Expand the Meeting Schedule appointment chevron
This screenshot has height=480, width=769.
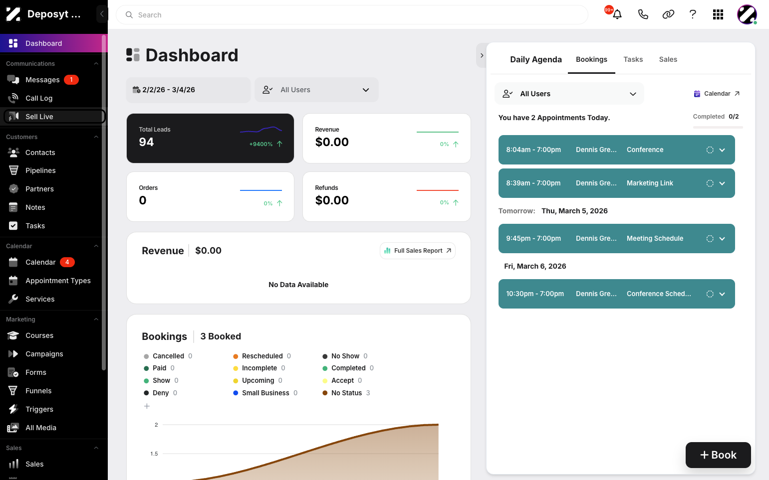point(722,239)
